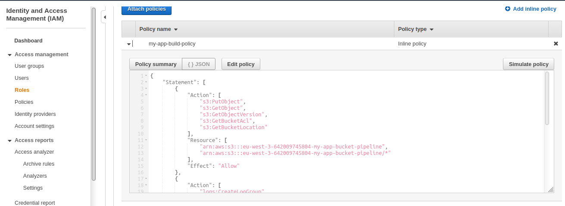Fold the Statement array at line 2
The width and height of the screenshot is (565, 206).
click(146, 82)
